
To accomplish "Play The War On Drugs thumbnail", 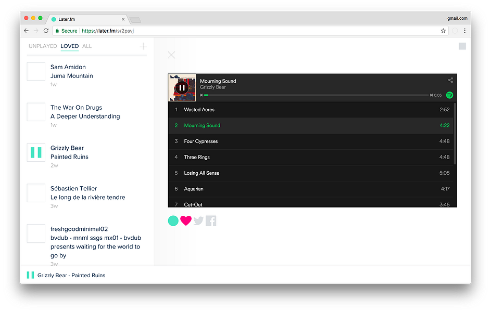I will (x=36, y=112).
